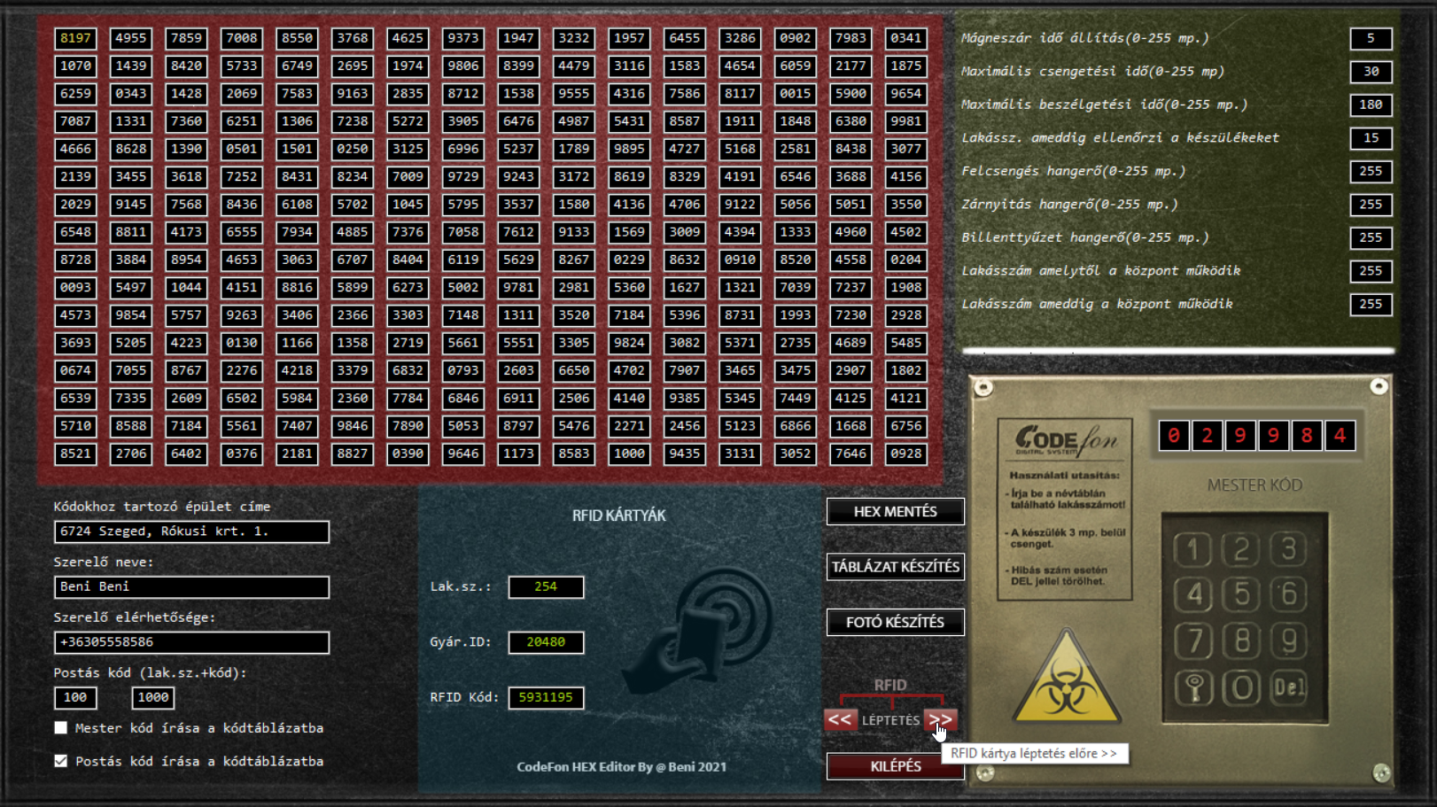The image size is (1437, 807).
Task: Select the 'Szerelő neve' field with Beni Beni
Action: 191,586
